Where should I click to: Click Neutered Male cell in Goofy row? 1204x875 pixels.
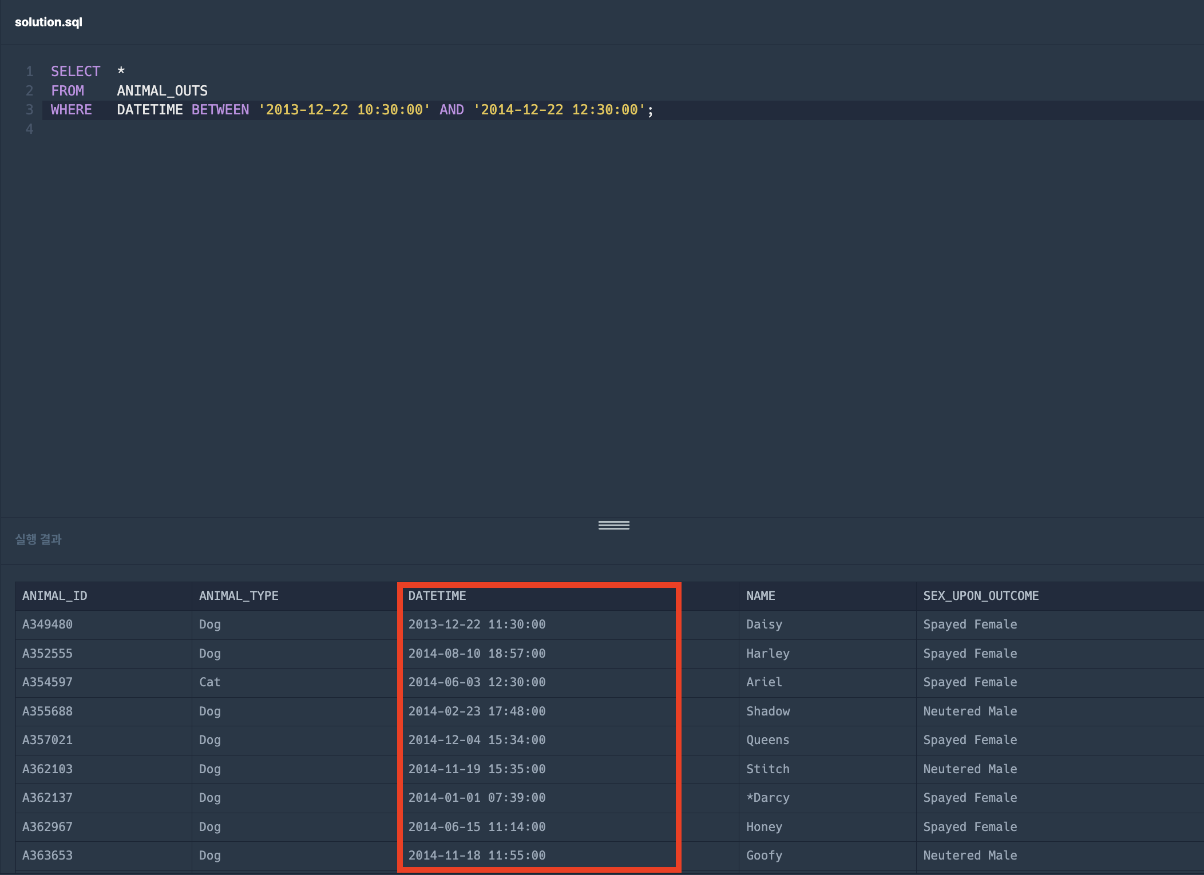tap(970, 856)
